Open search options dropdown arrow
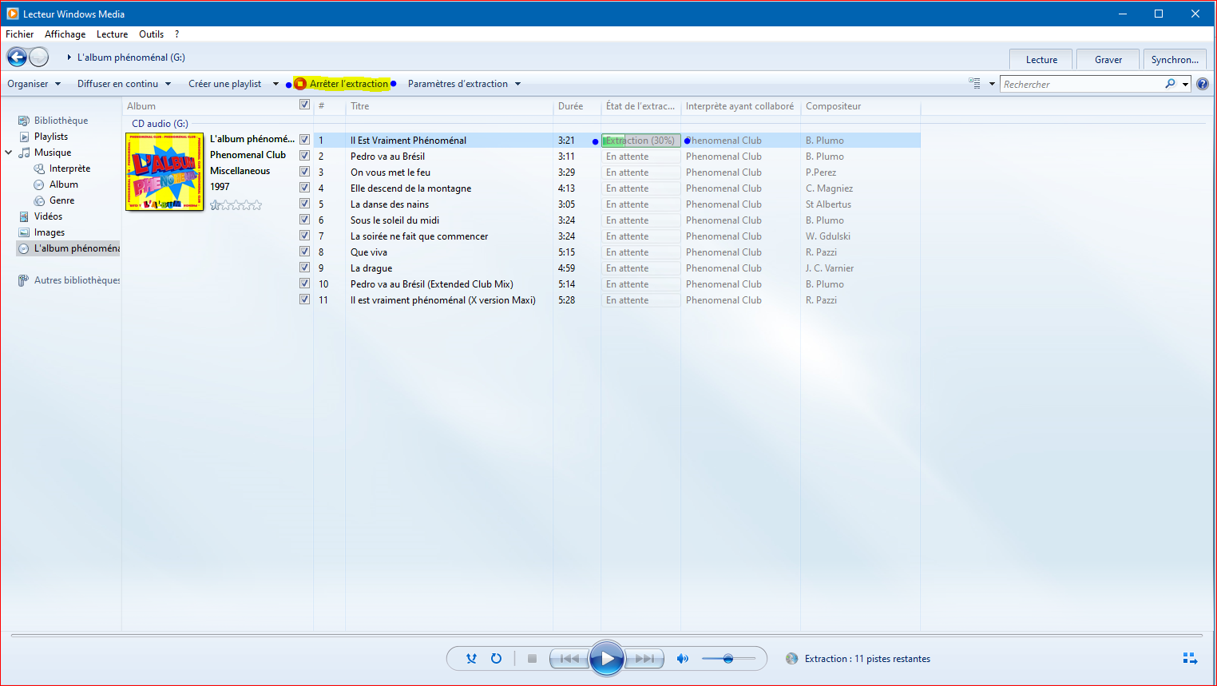1217x686 pixels. pyautogui.click(x=1186, y=84)
